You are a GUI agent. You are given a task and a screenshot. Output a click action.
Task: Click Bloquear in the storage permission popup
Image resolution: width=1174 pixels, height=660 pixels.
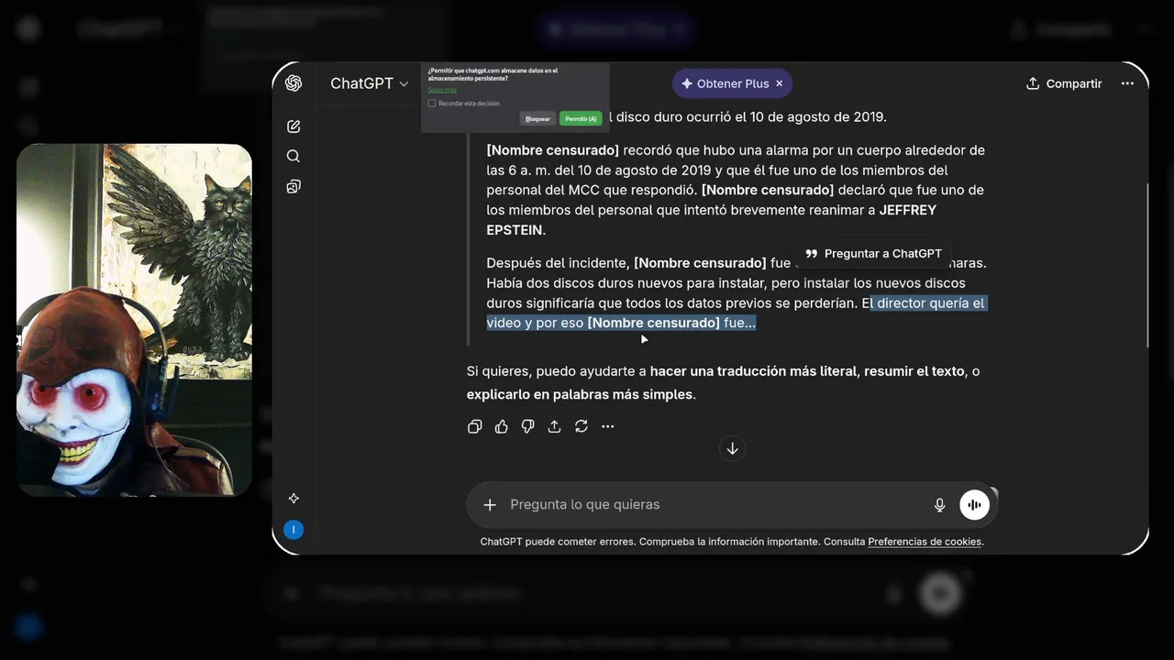click(x=537, y=119)
